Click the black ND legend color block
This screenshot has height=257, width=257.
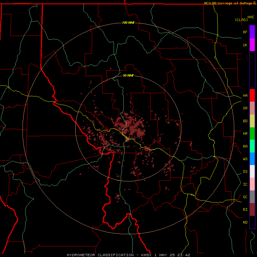pos(252,222)
